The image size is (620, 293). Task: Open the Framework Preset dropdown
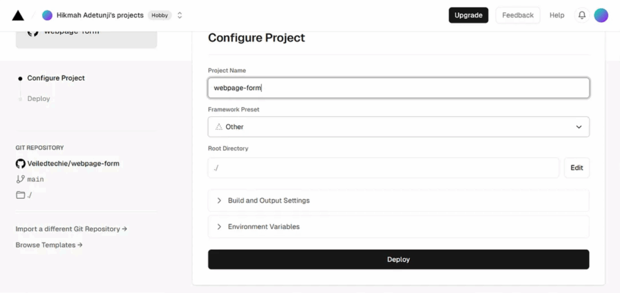(399, 127)
